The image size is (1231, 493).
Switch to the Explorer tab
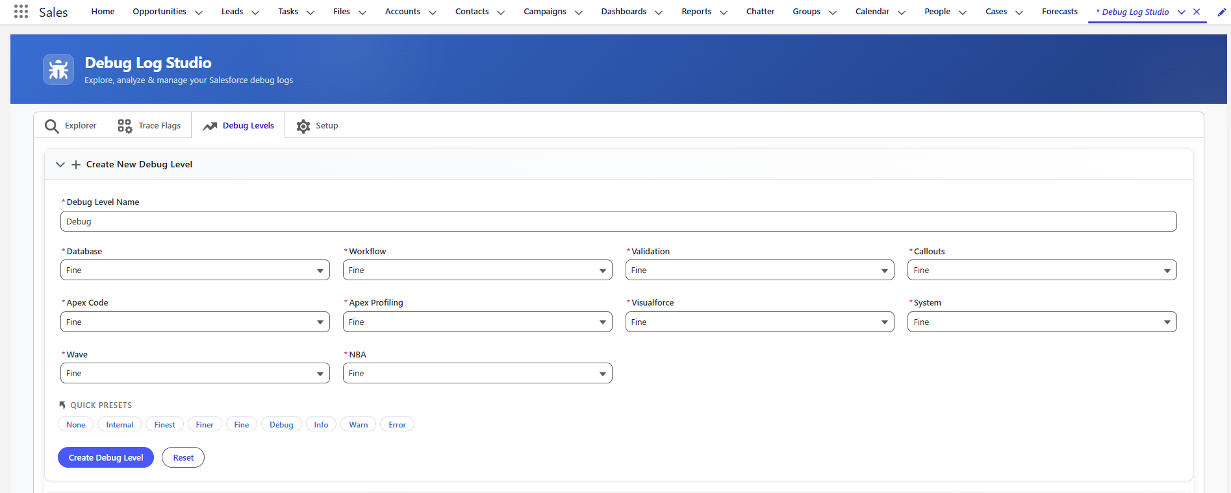(x=71, y=126)
